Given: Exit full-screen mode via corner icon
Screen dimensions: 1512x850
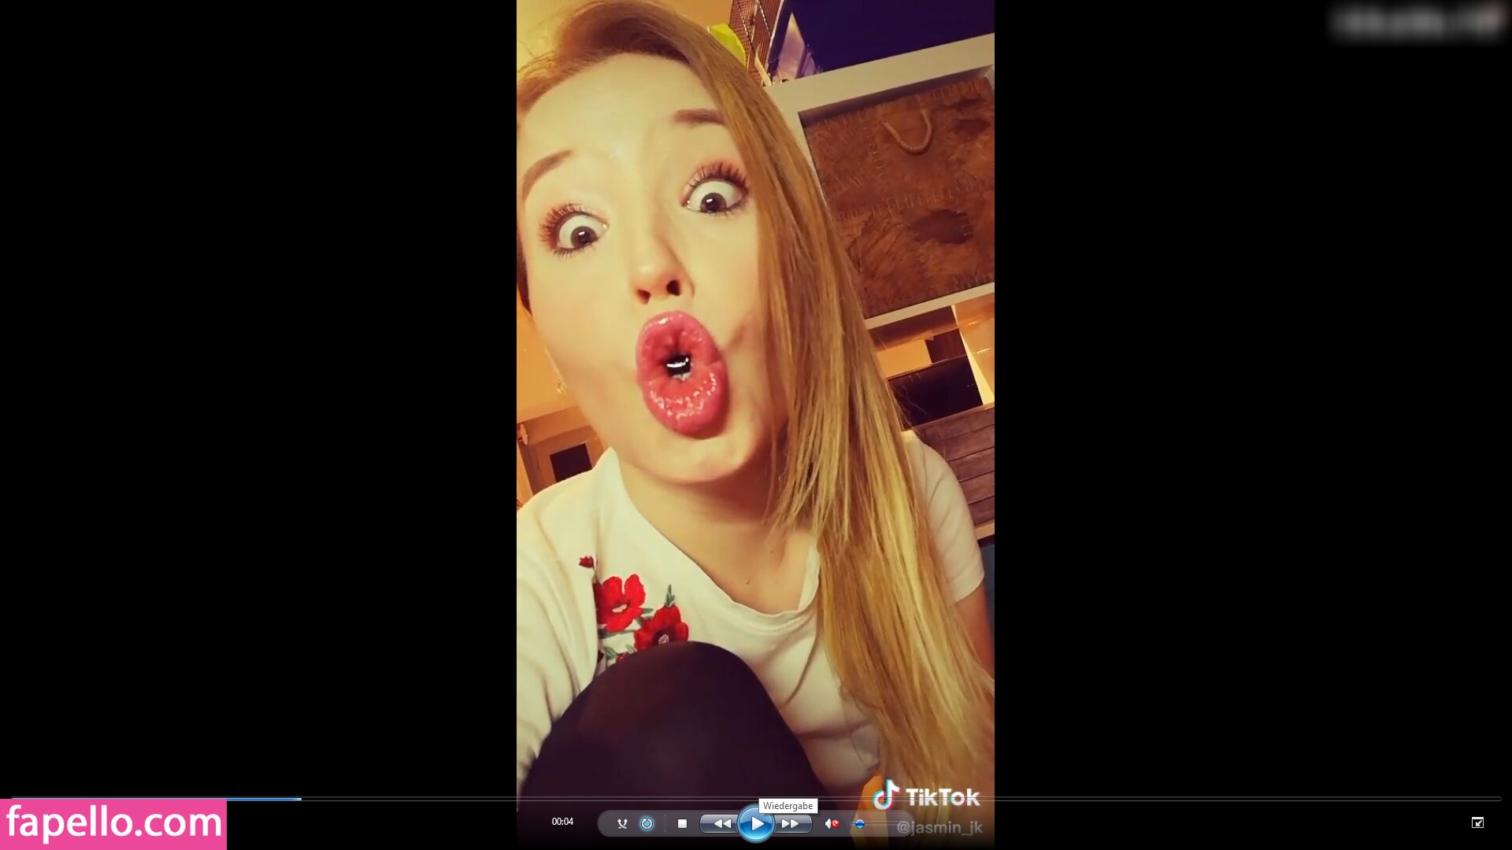Looking at the screenshot, I should (1477, 822).
